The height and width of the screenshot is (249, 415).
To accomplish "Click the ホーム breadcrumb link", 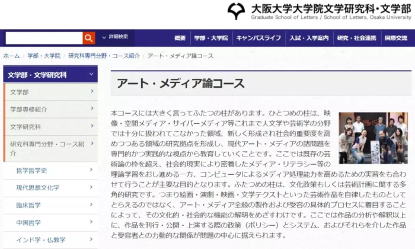I will 11,56.
